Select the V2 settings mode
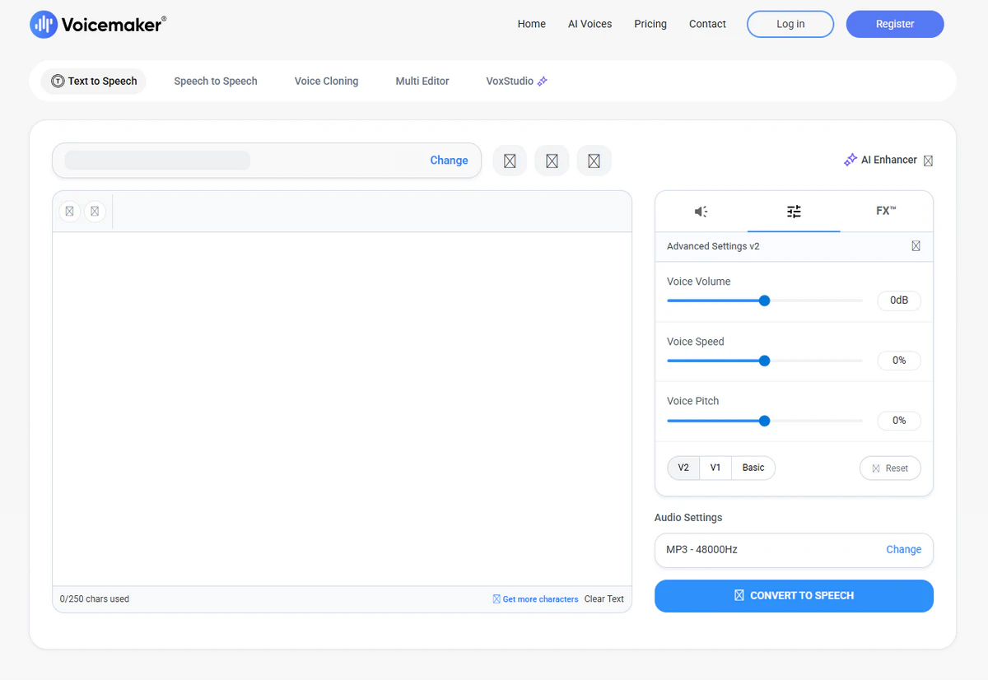The width and height of the screenshot is (988, 680). (683, 468)
